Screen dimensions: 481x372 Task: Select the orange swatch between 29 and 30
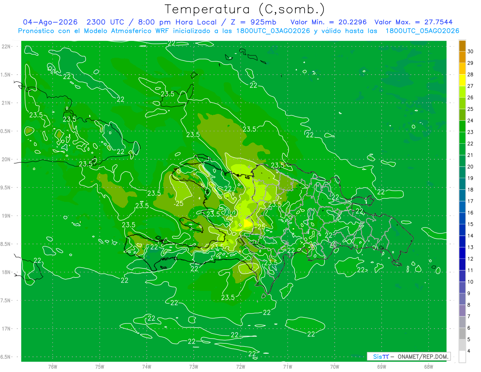(462, 57)
